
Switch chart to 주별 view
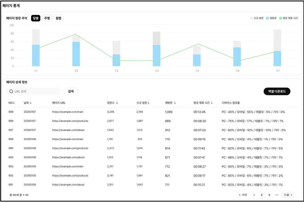[47, 18]
